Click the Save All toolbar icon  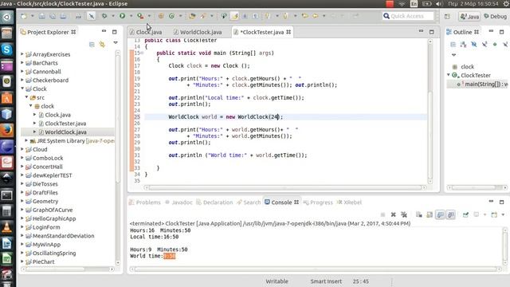(x=53, y=16)
